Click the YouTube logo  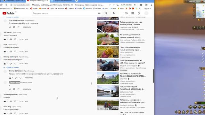point(8,13)
